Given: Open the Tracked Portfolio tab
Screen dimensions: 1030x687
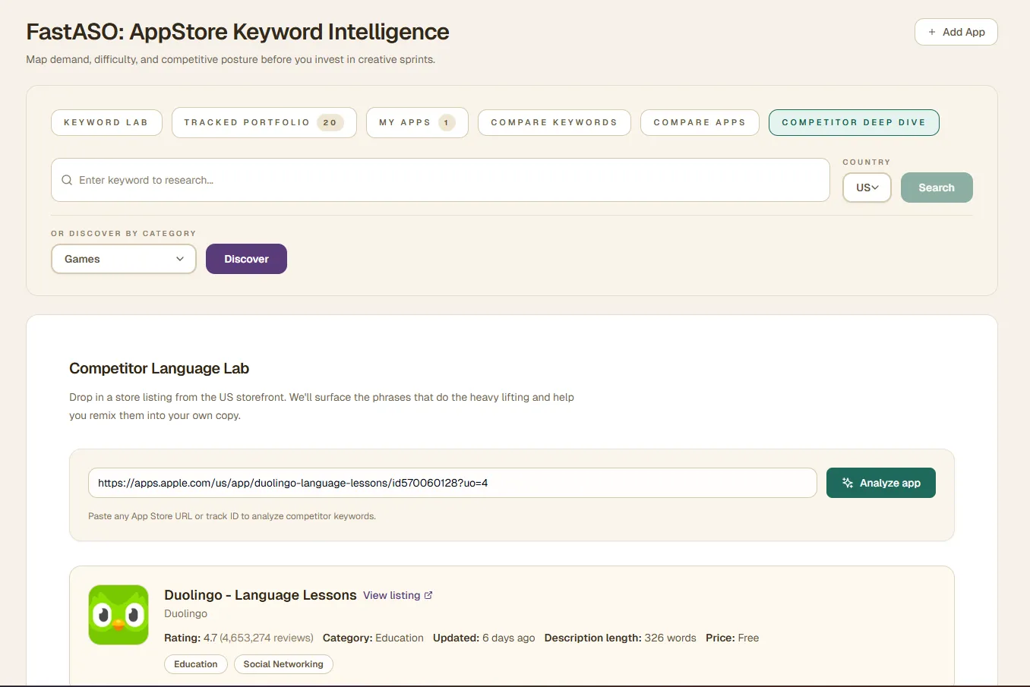Looking at the screenshot, I should pyautogui.click(x=264, y=122).
